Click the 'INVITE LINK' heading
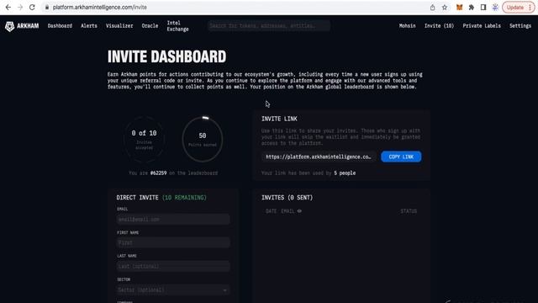Screen dimensions: 538x303 [x=279, y=119]
